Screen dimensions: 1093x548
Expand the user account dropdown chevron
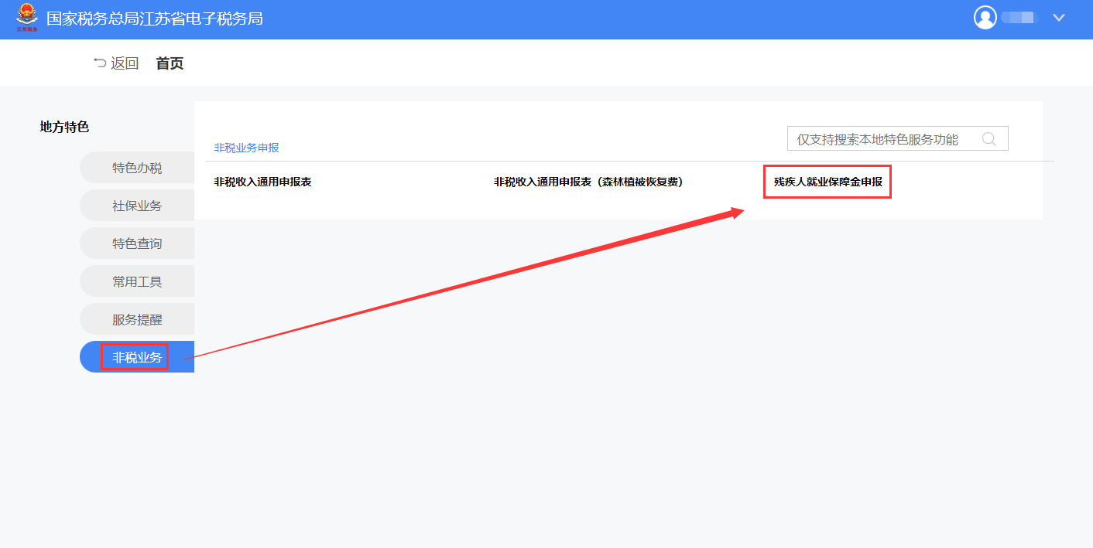click(x=1059, y=18)
